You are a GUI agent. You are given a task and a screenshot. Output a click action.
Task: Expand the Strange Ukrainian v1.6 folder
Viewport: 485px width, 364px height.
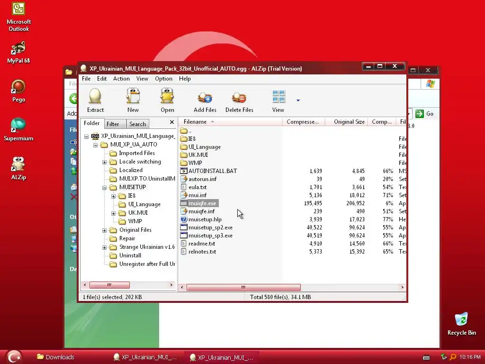coord(105,247)
